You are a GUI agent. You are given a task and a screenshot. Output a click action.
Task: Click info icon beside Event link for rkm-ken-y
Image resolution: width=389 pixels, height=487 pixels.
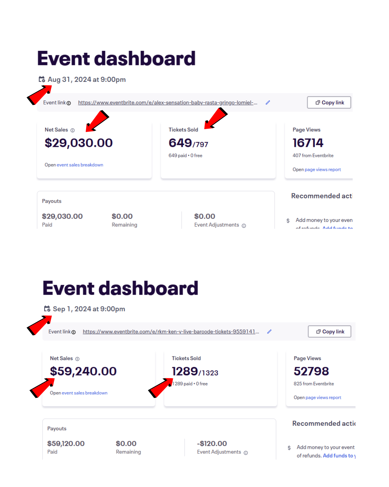click(x=73, y=332)
